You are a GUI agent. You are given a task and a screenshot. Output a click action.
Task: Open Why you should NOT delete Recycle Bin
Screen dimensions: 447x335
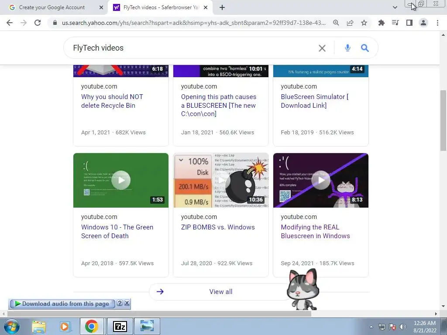click(x=112, y=101)
